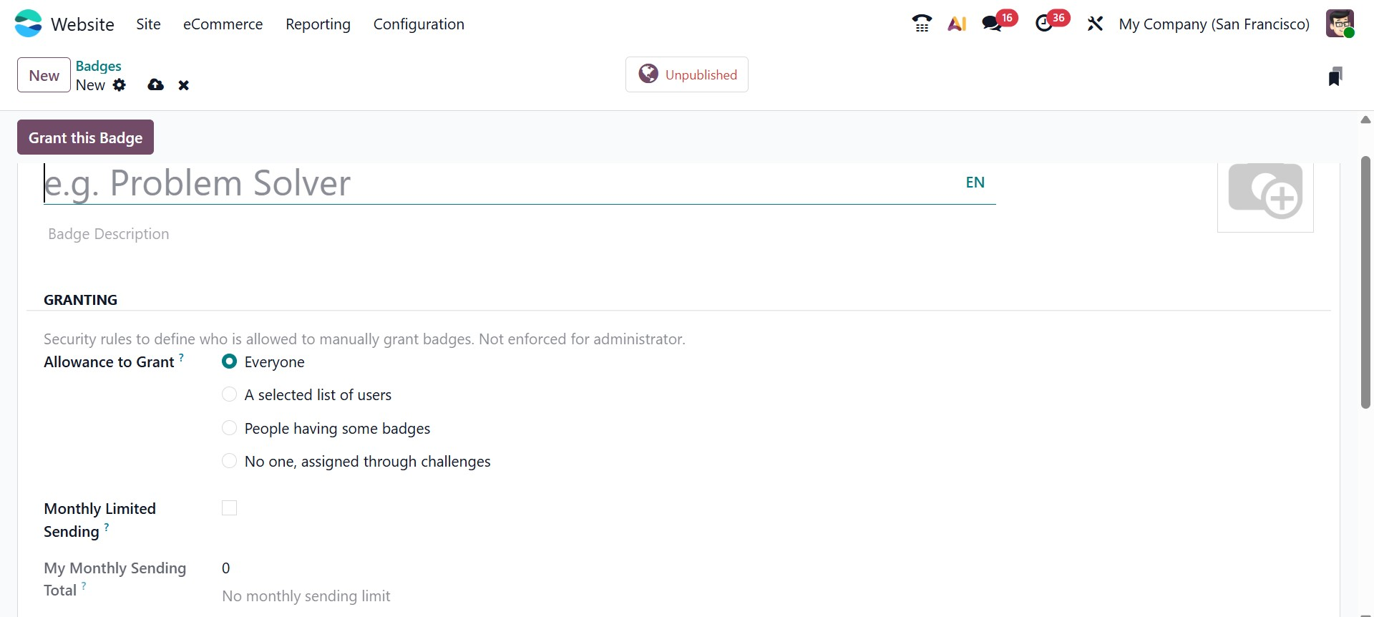Open the messages chat icon

[x=992, y=24]
